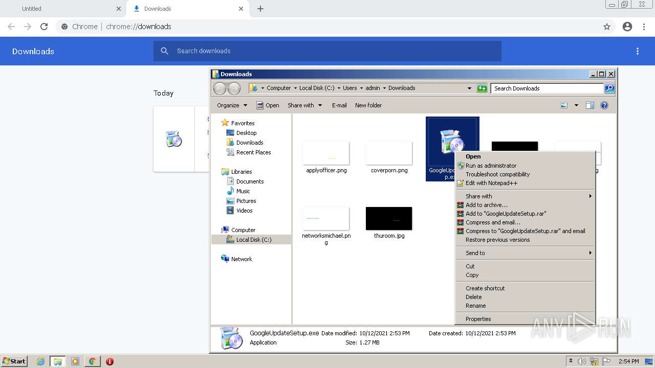
Task: Open Chrome profile avatar icon
Action: point(627,27)
